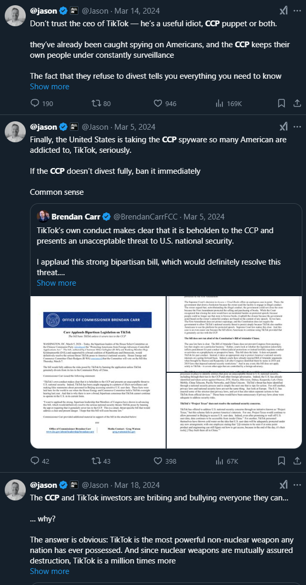Click Grok icon on March 5 post

coord(283,127)
